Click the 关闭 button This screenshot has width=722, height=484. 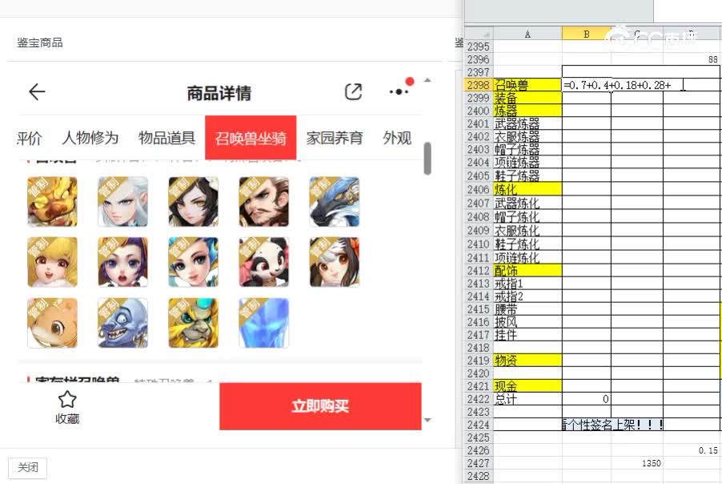click(28, 467)
